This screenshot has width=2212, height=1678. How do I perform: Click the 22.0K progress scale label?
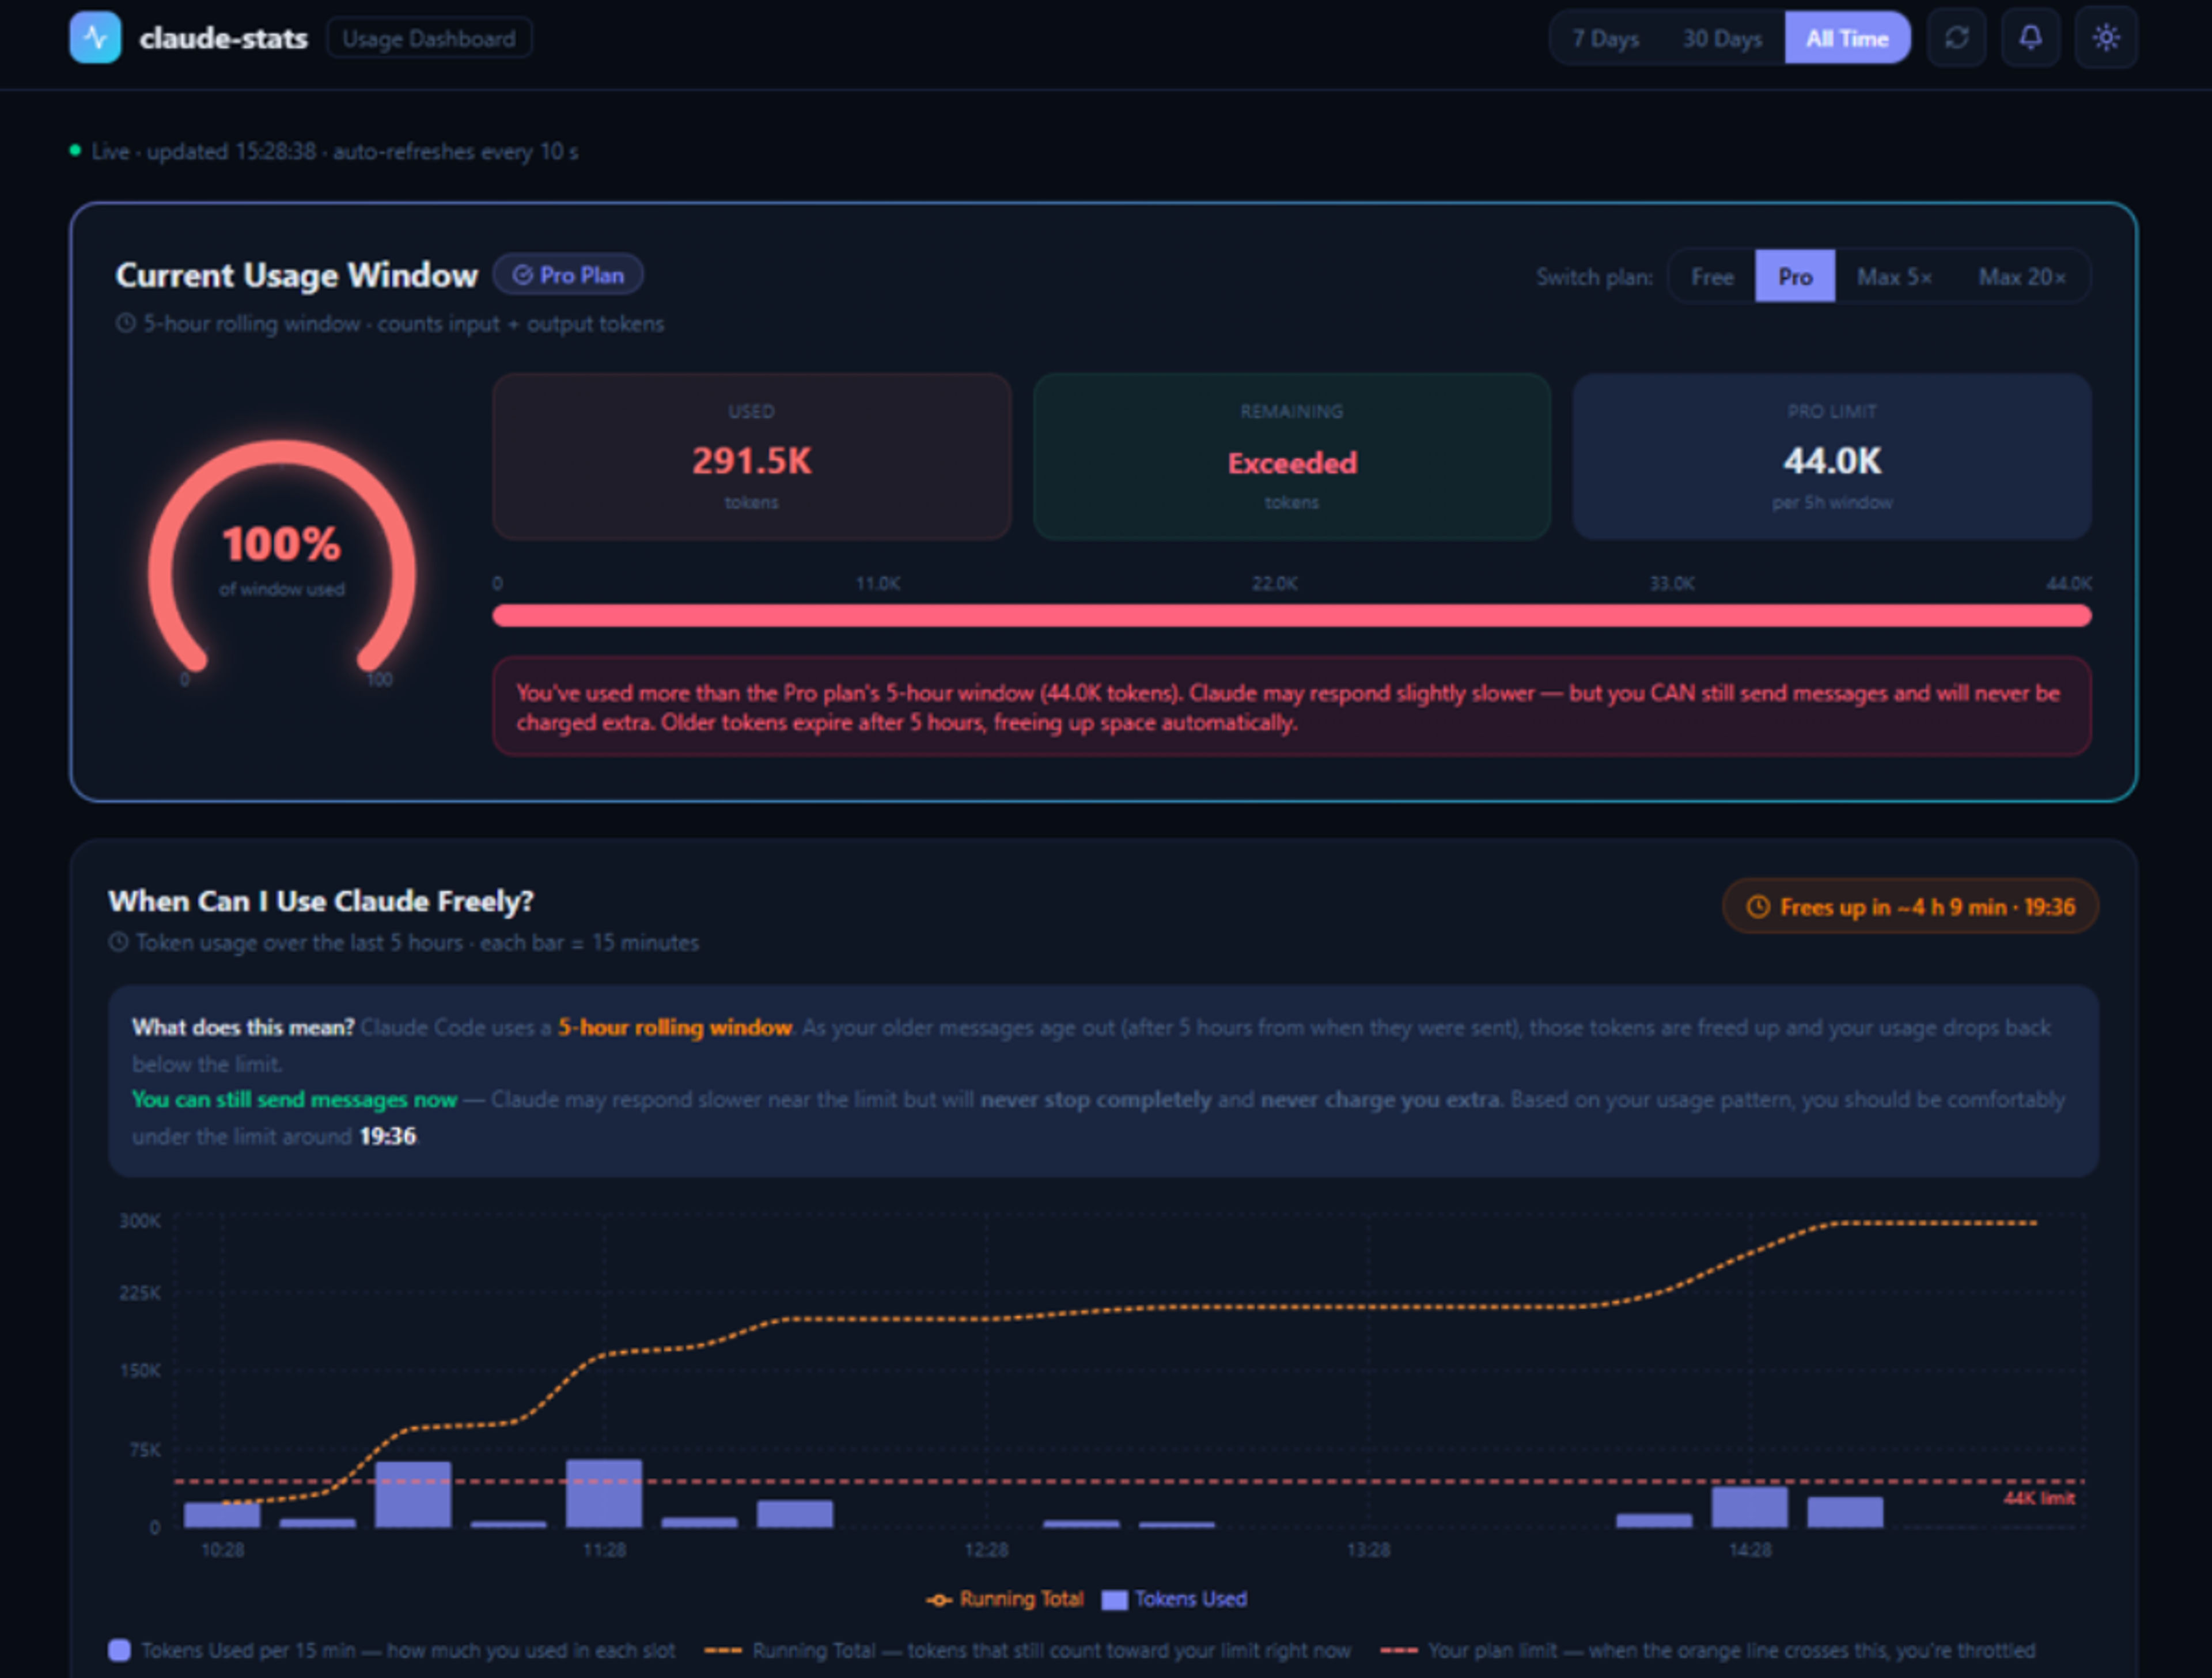point(1275,583)
